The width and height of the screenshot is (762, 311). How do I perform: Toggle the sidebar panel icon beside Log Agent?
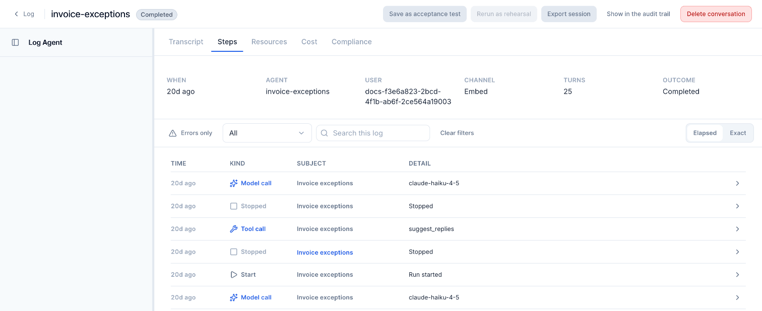[15, 43]
